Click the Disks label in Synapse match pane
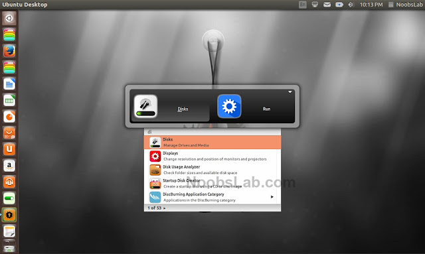This screenshot has width=425, height=254. 183,109
